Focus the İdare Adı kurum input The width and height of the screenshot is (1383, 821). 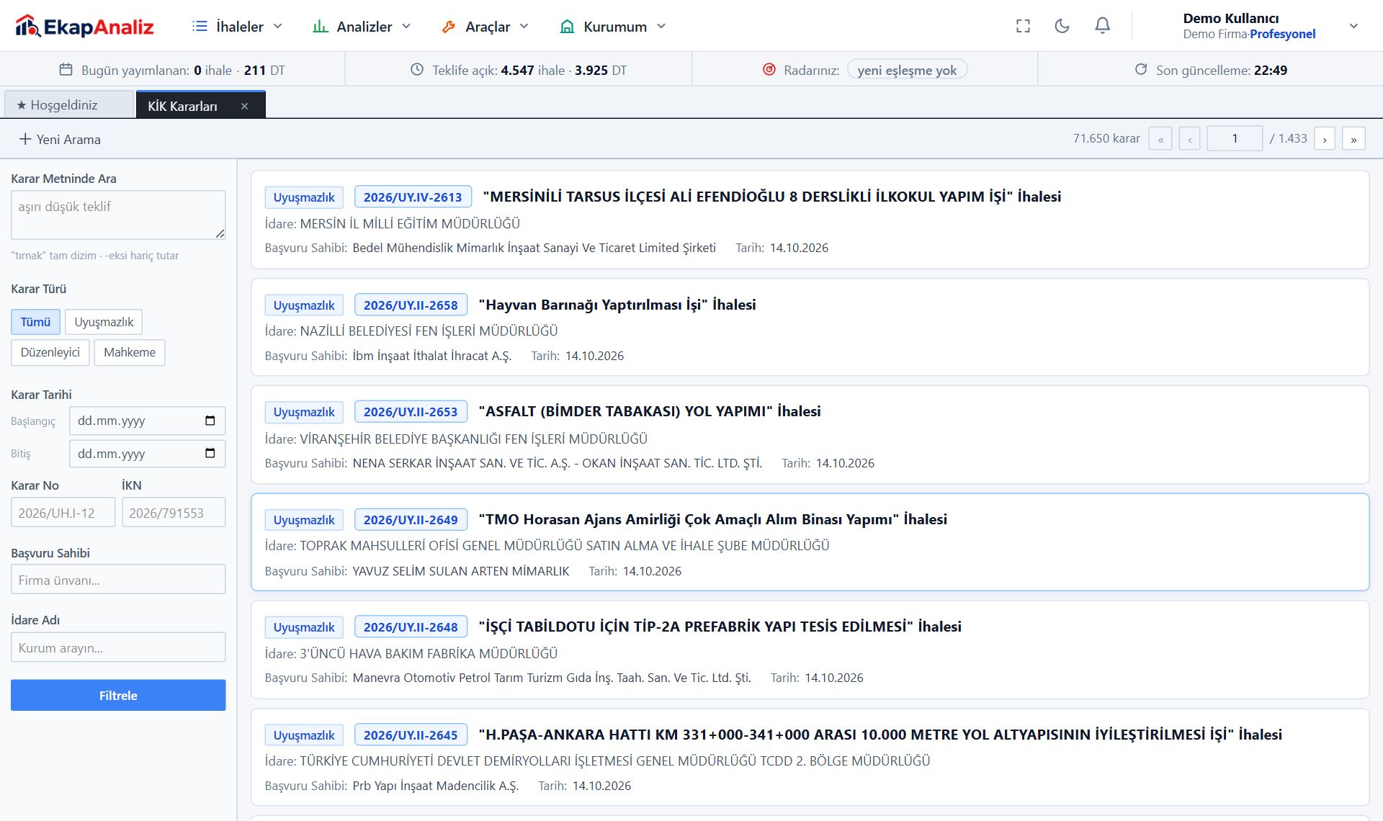[118, 647]
